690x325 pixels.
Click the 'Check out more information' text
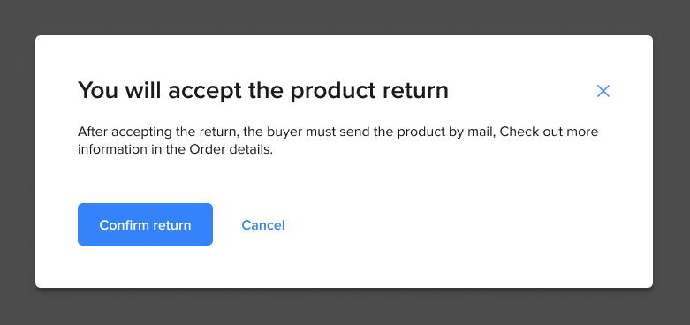[550, 132]
